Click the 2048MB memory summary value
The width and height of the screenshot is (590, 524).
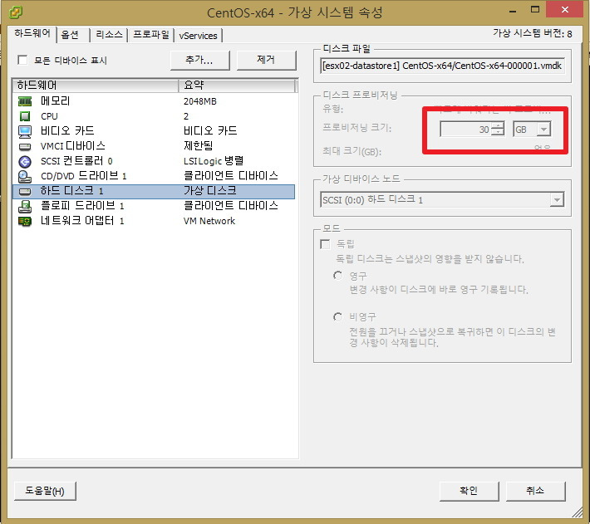pos(200,101)
